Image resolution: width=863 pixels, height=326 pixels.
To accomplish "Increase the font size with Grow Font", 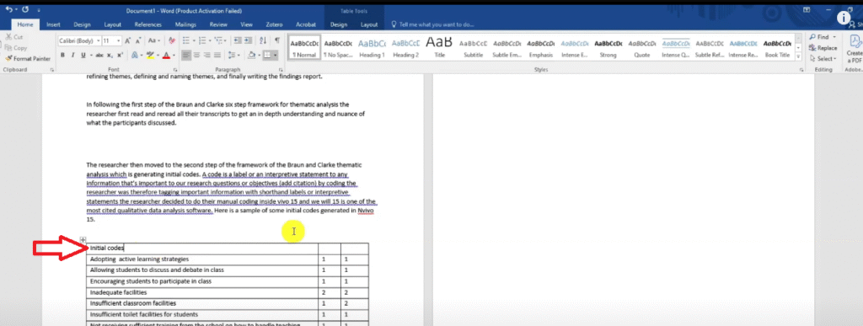I will coord(128,40).
